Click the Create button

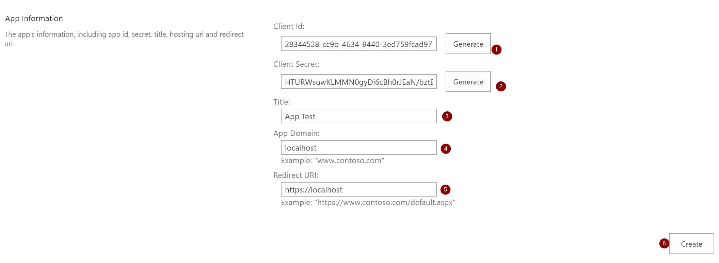tap(691, 244)
